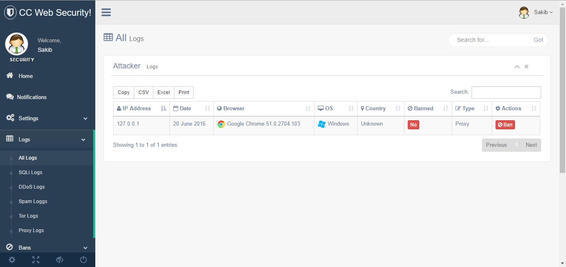Click the 20 June 2016 date cell
Screen dimensions: 566x267
coord(191,125)
